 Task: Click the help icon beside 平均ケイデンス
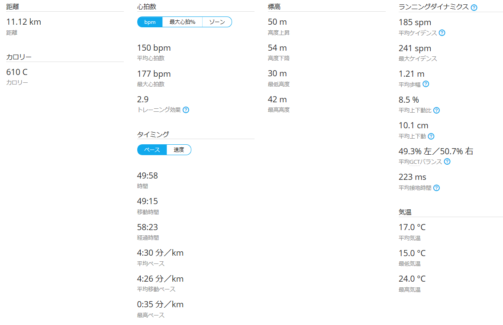[442, 33]
